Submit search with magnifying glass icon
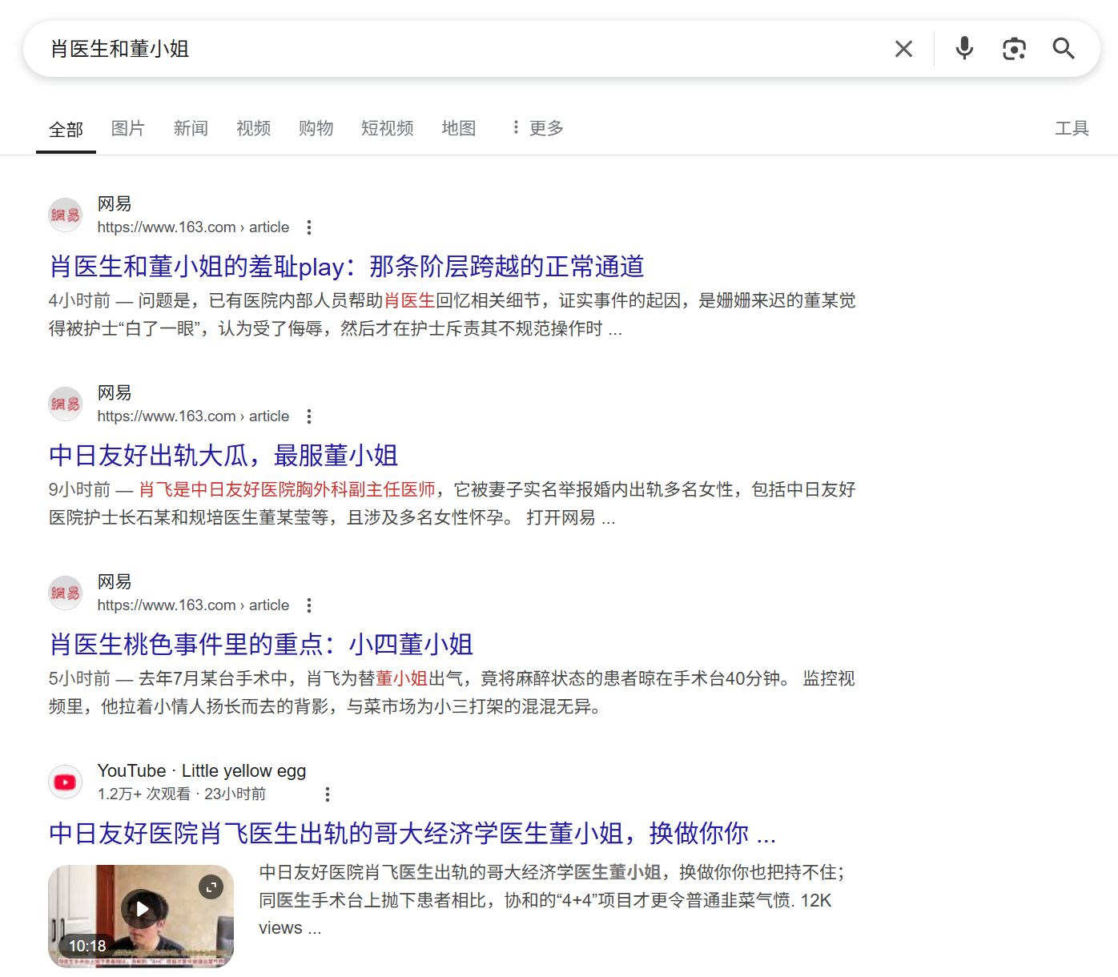 [1064, 49]
